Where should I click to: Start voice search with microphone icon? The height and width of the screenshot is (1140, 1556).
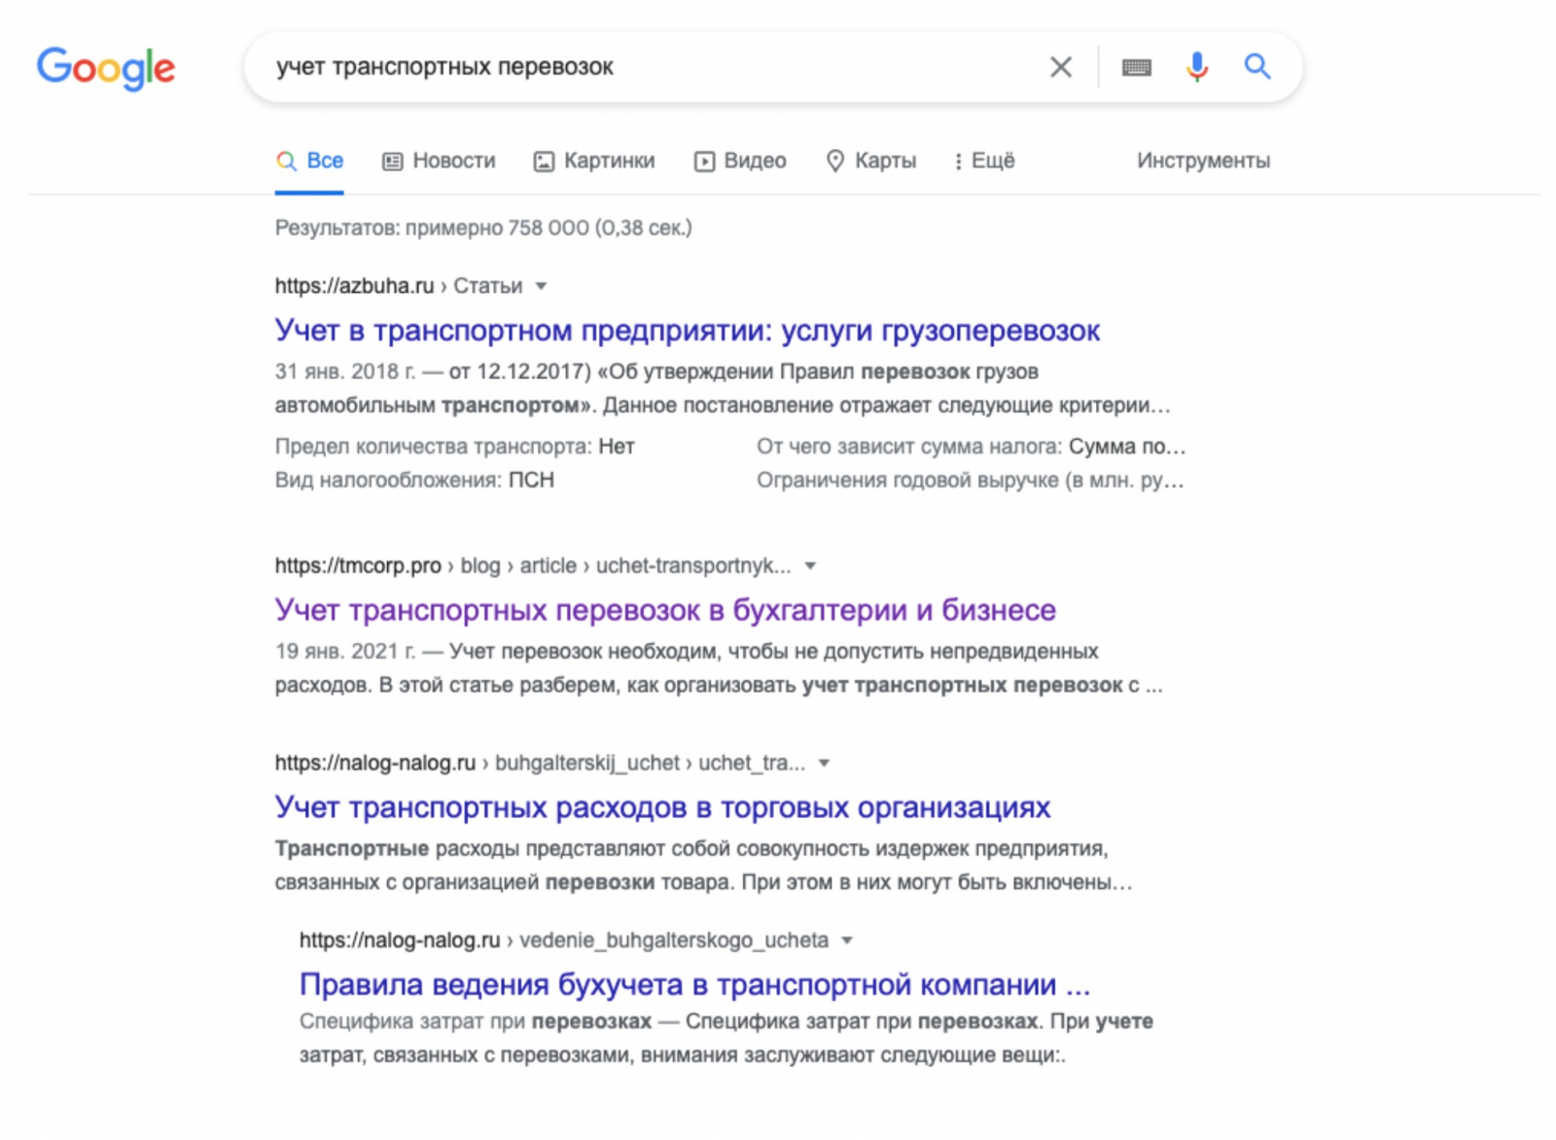[x=1197, y=67]
